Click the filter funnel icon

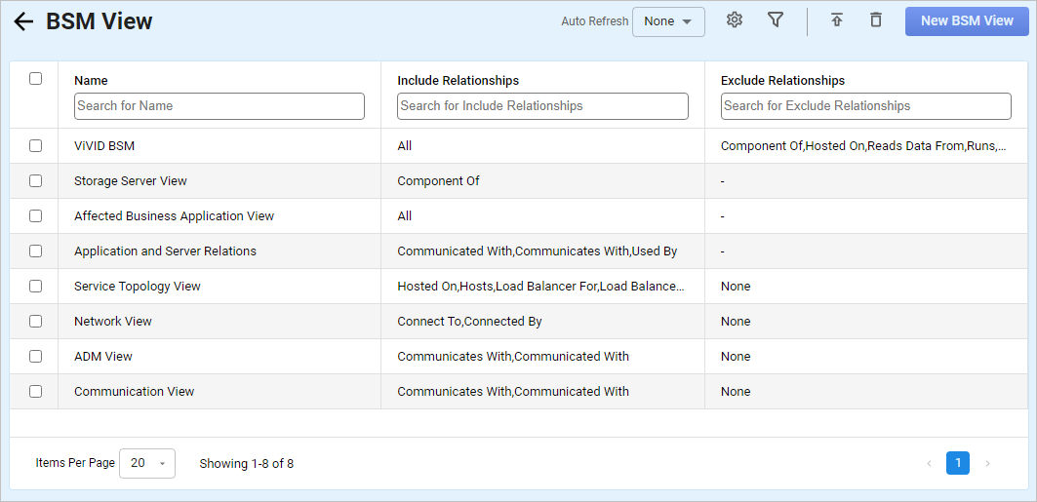point(776,20)
